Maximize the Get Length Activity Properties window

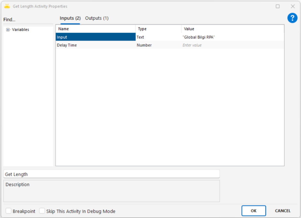277,6
